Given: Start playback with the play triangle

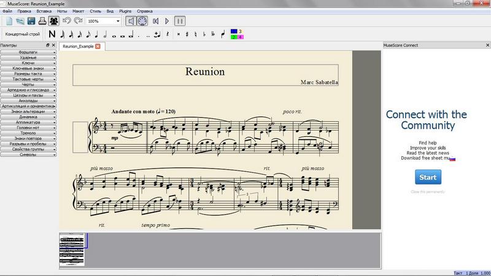Looking at the screenshot, I should coord(167,21).
